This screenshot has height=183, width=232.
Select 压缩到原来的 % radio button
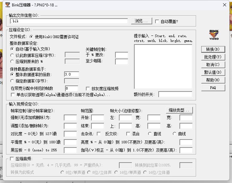coord(12,61)
